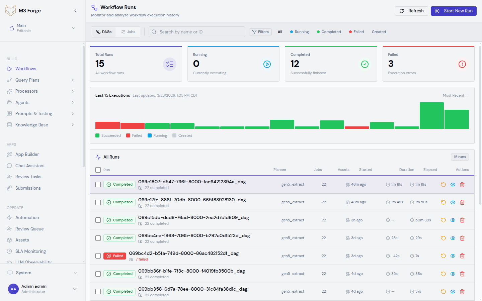
Task: Open the eye view details icon for the Failed run
Action: (453, 256)
